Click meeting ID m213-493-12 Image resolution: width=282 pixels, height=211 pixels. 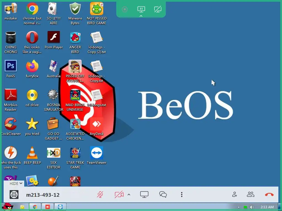[43, 195]
